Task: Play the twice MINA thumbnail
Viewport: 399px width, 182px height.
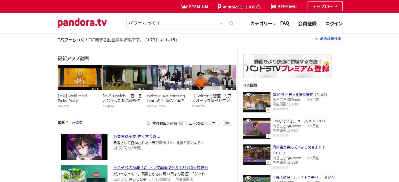Action: point(169,78)
